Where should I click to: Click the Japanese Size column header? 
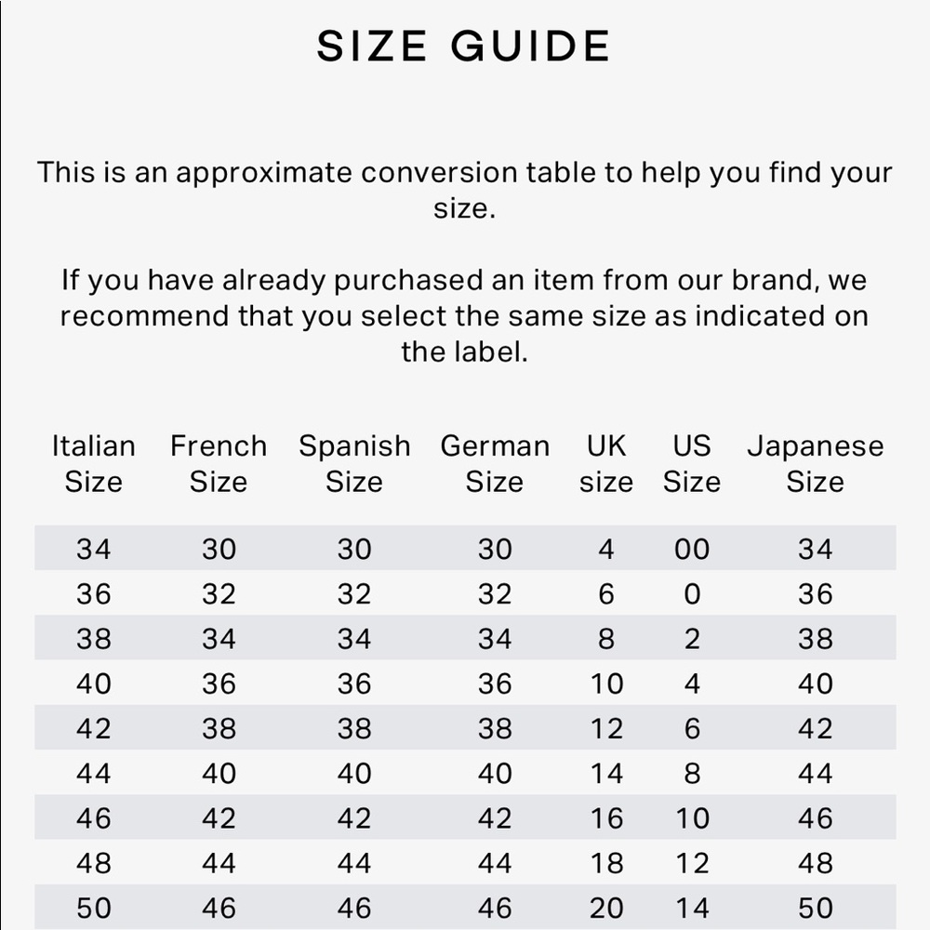point(815,463)
